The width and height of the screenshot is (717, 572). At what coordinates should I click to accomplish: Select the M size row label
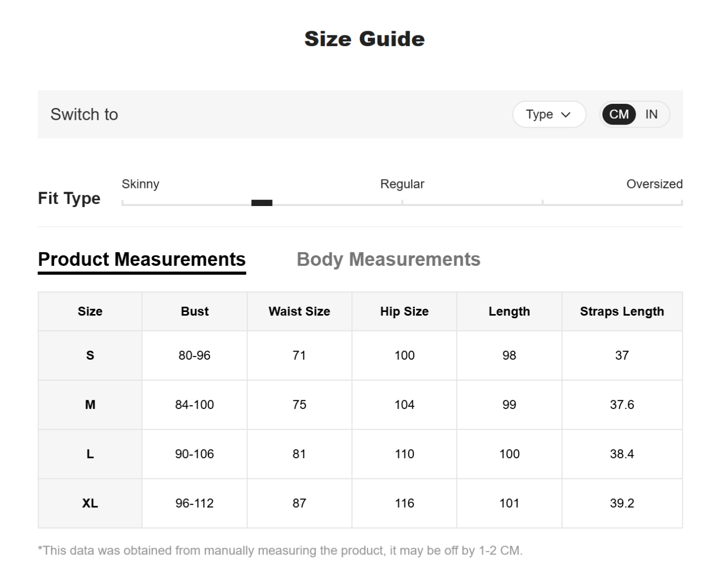(90, 405)
